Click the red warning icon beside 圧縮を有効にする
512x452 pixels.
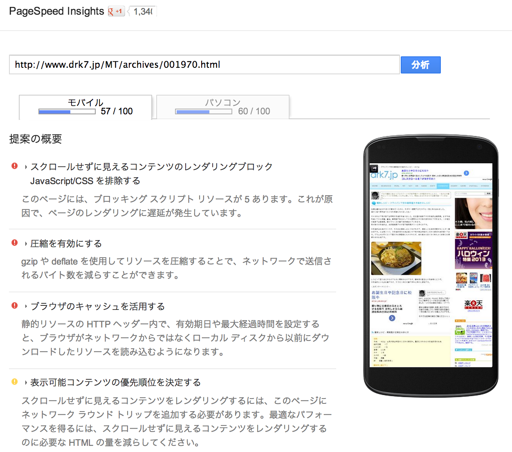click(x=15, y=243)
